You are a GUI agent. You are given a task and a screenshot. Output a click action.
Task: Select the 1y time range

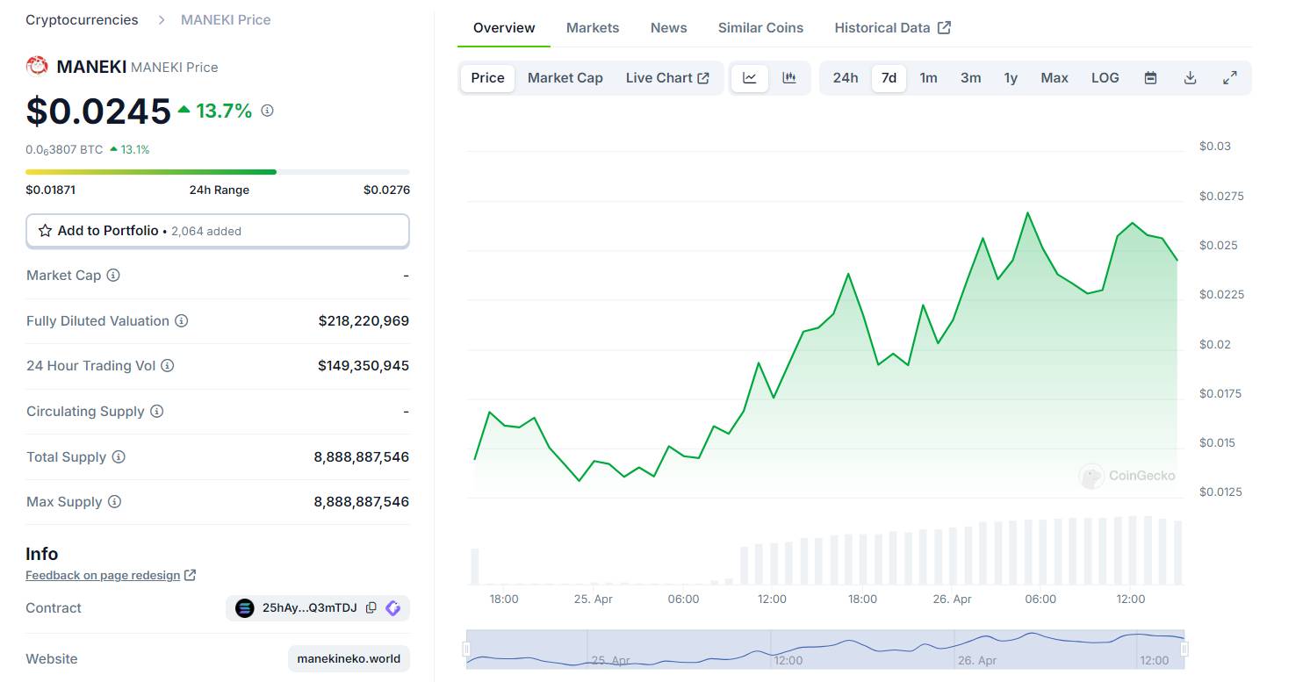[x=1011, y=78]
